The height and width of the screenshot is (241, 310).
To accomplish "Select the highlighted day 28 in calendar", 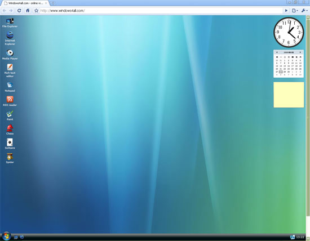I will coord(281,72).
